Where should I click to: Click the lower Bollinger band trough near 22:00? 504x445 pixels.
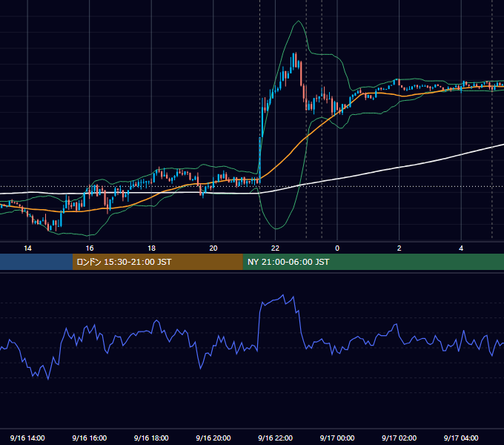tap(276, 228)
